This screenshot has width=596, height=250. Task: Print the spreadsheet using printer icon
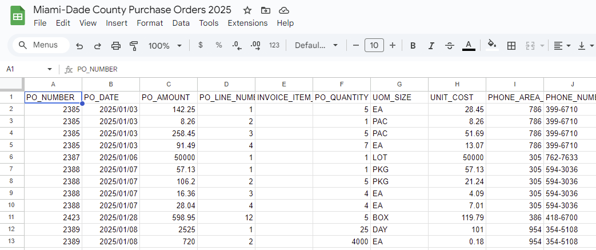(x=116, y=46)
